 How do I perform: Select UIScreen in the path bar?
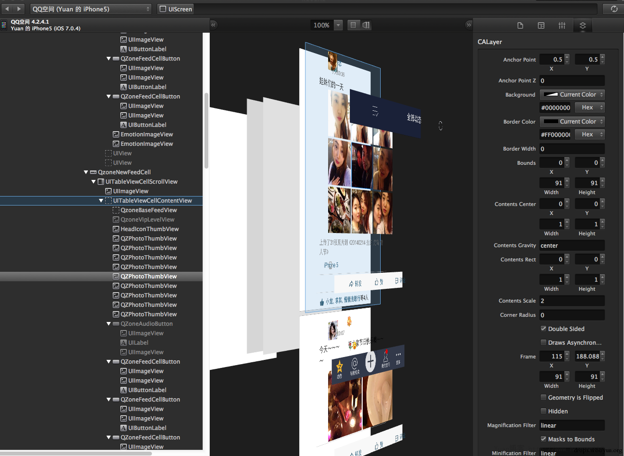[176, 9]
